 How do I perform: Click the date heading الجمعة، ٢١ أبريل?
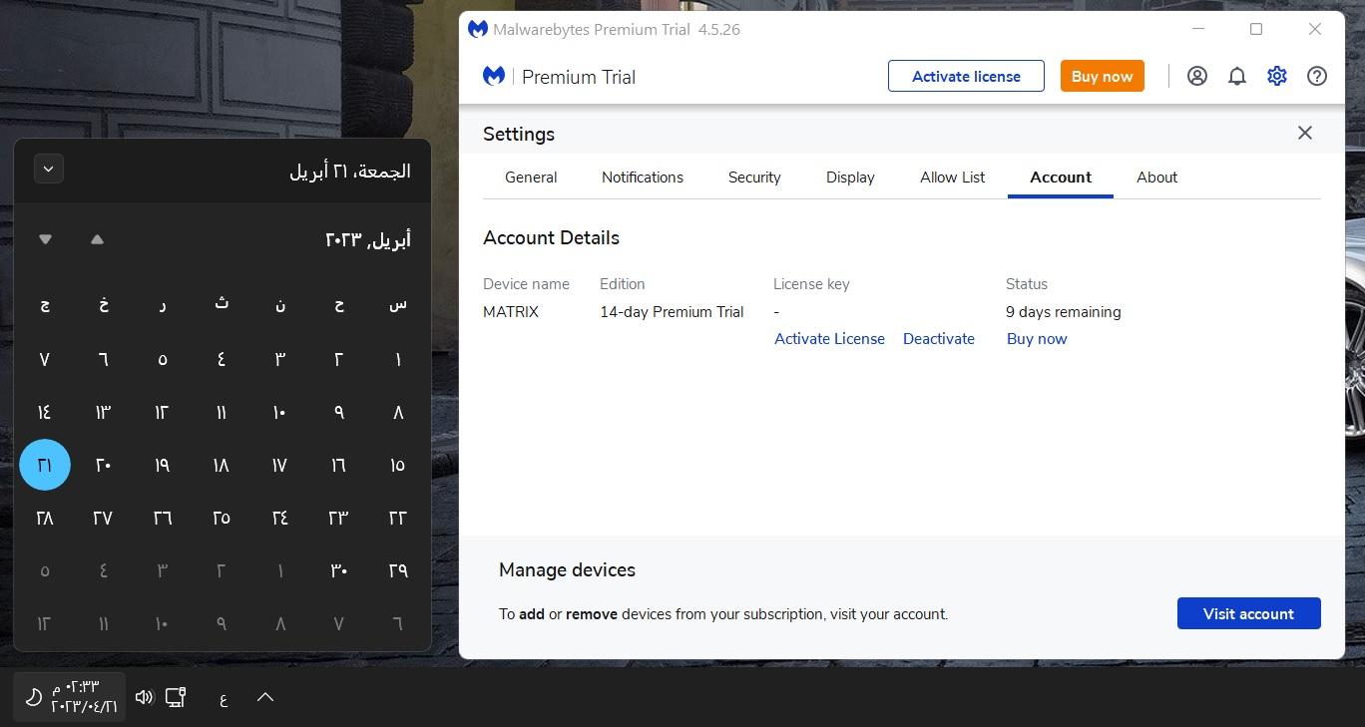click(x=350, y=171)
